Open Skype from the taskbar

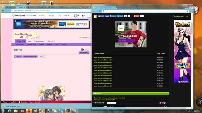(x=62, y=111)
